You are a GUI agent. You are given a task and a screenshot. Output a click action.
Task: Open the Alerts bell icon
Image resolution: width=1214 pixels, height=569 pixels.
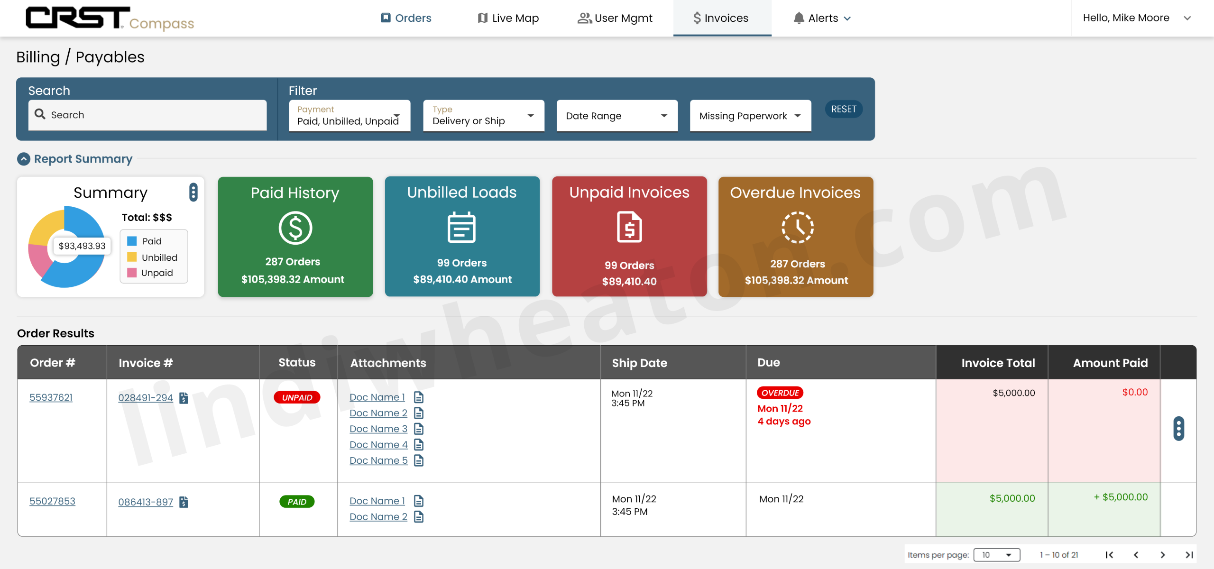click(x=798, y=18)
